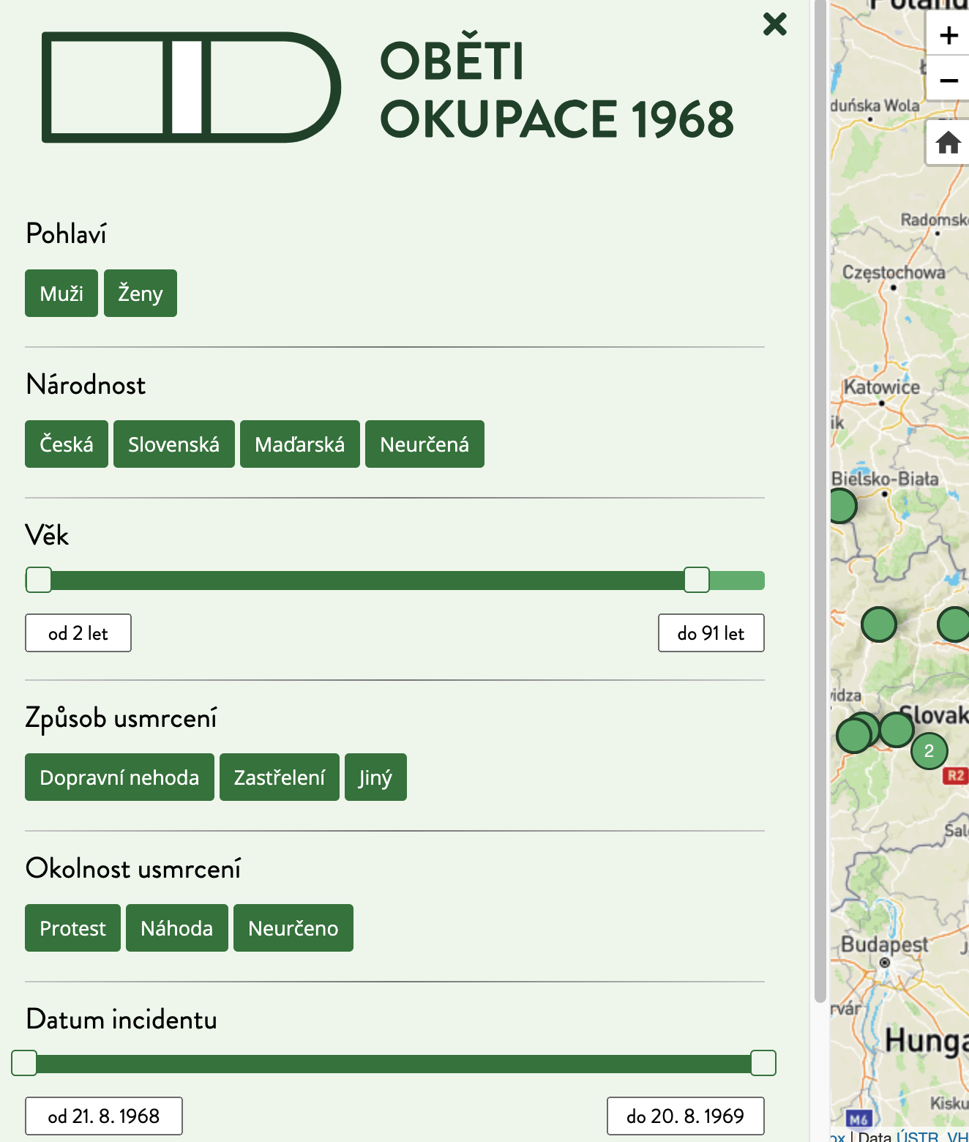Viewport: 969px width, 1142px height.
Task: Zoom out on the map
Action: pos(949,80)
